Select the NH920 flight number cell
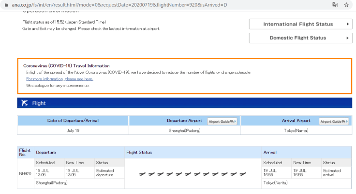 point(26,173)
